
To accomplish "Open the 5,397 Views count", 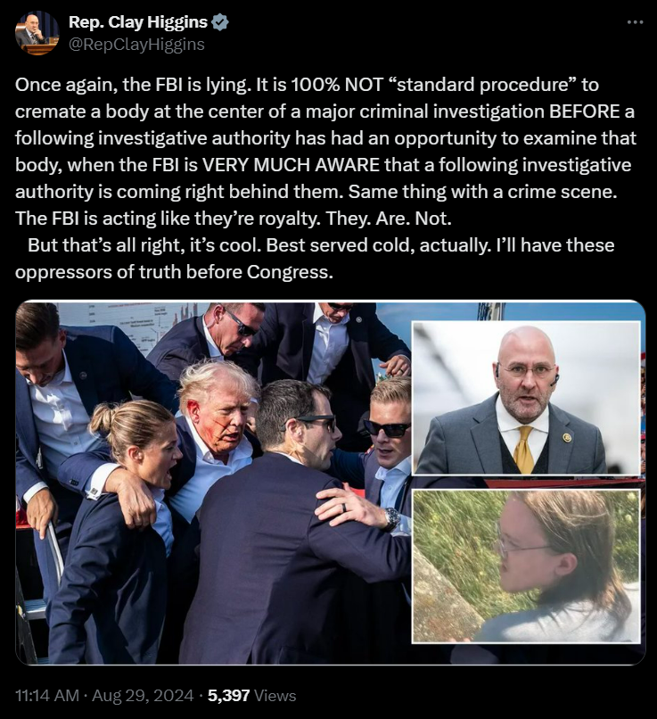I will (251, 695).
